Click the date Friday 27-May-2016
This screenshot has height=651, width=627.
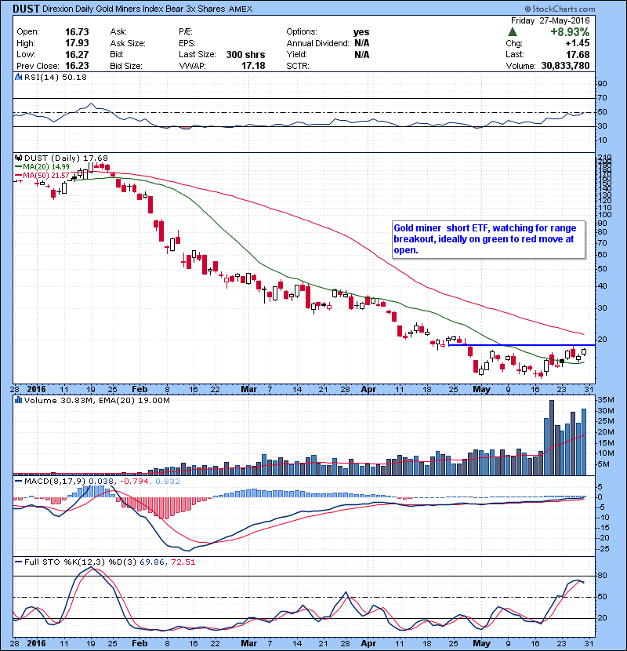tap(550, 20)
